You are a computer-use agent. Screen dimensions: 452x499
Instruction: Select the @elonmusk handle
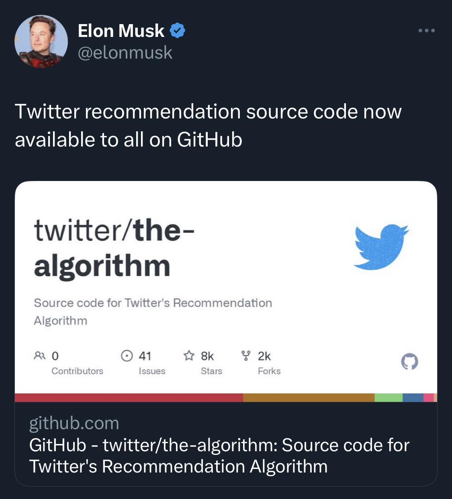125,51
